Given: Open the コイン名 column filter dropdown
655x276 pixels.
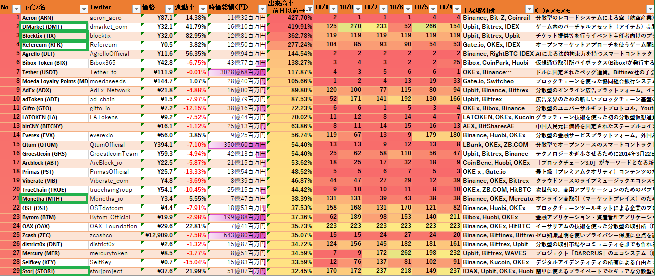Looking at the screenshot, I should (83, 9).
